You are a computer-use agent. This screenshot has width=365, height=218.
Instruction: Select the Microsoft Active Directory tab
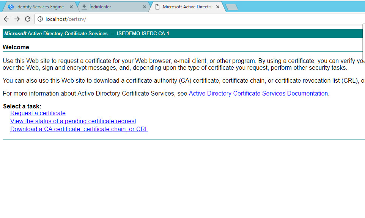tap(187, 7)
